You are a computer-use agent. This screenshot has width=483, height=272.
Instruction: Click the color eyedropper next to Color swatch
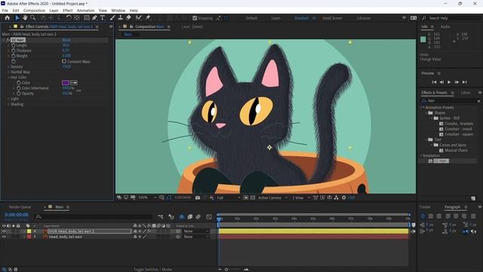(74, 82)
